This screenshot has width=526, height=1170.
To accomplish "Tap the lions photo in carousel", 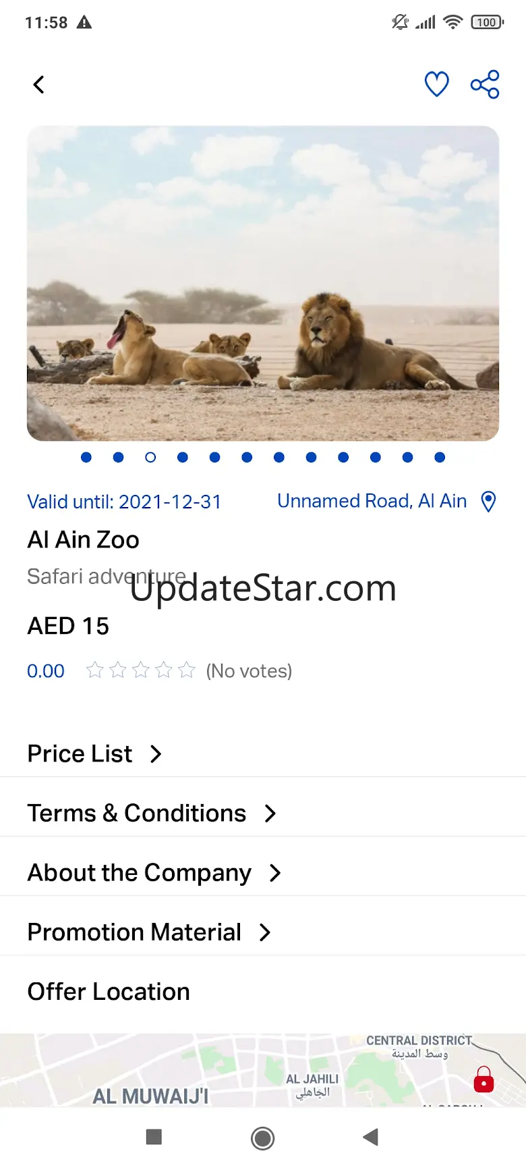I will tap(263, 284).
